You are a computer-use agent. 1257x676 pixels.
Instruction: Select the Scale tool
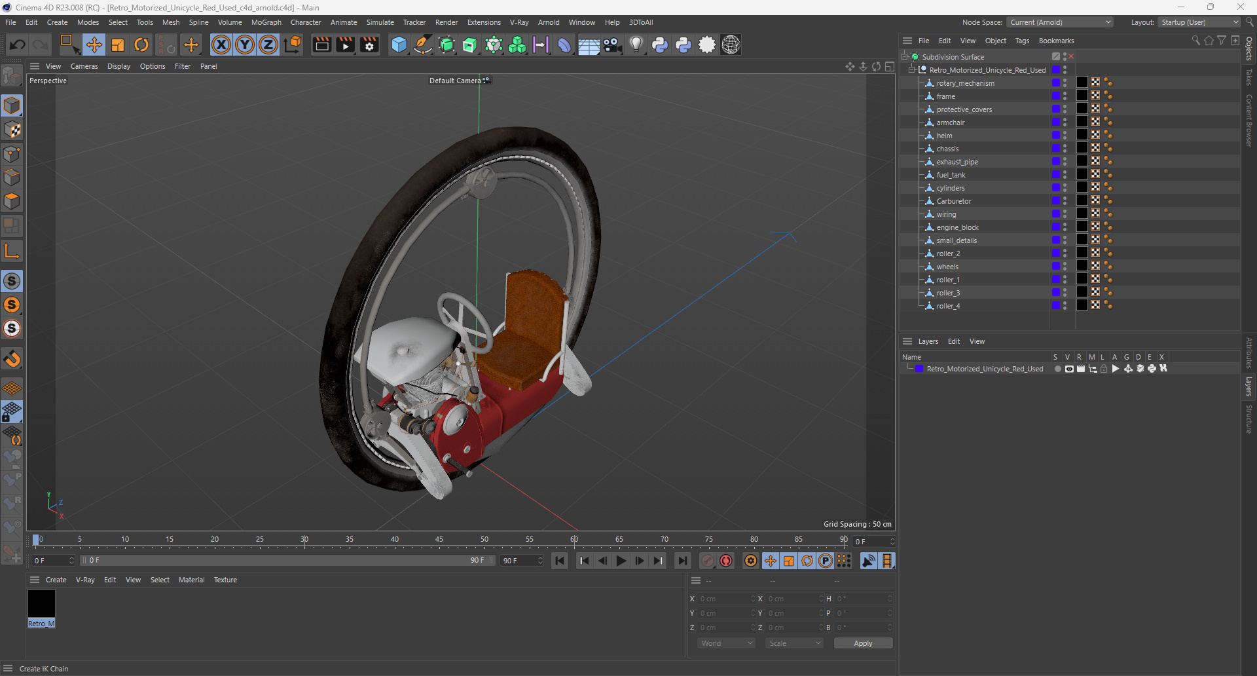point(118,45)
